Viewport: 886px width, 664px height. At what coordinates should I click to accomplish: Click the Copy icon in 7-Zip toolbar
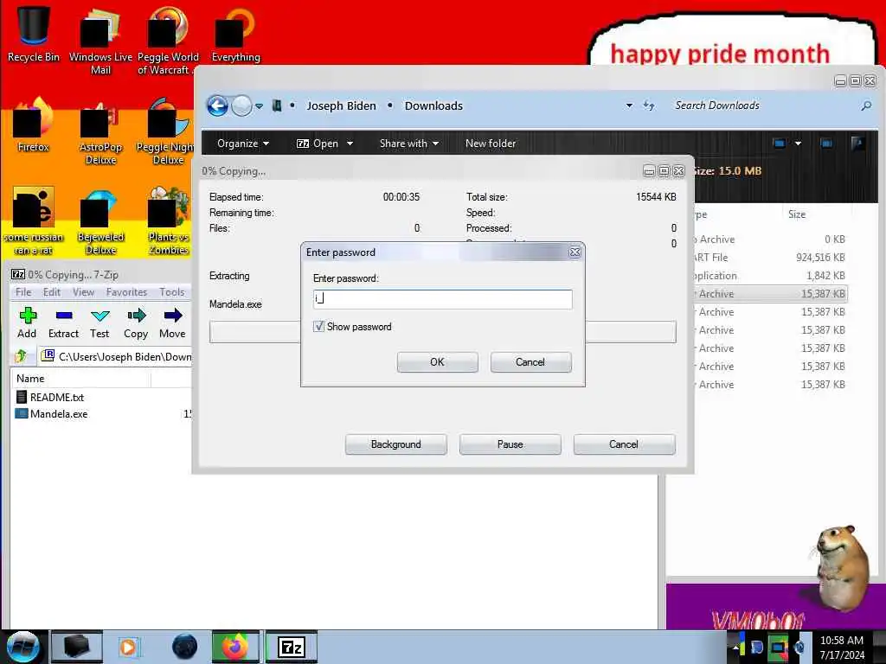136,323
